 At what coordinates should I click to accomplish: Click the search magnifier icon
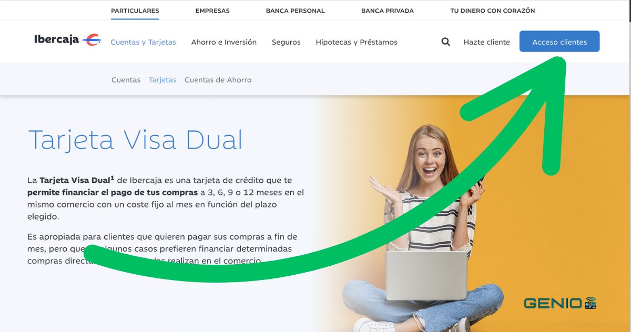445,42
